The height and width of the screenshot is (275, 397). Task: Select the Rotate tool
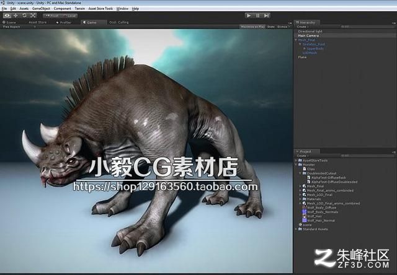click(24, 15)
